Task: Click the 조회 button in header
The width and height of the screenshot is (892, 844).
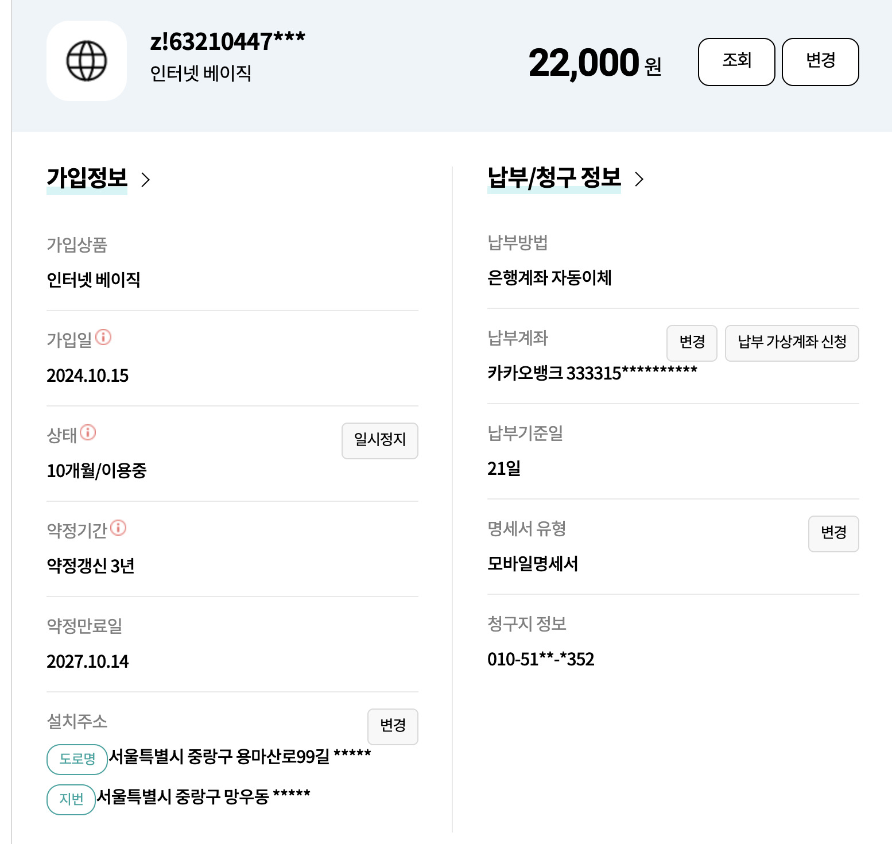Action: click(x=736, y=62)
